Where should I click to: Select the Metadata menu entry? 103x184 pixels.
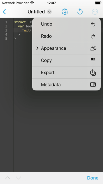[66, 85]
